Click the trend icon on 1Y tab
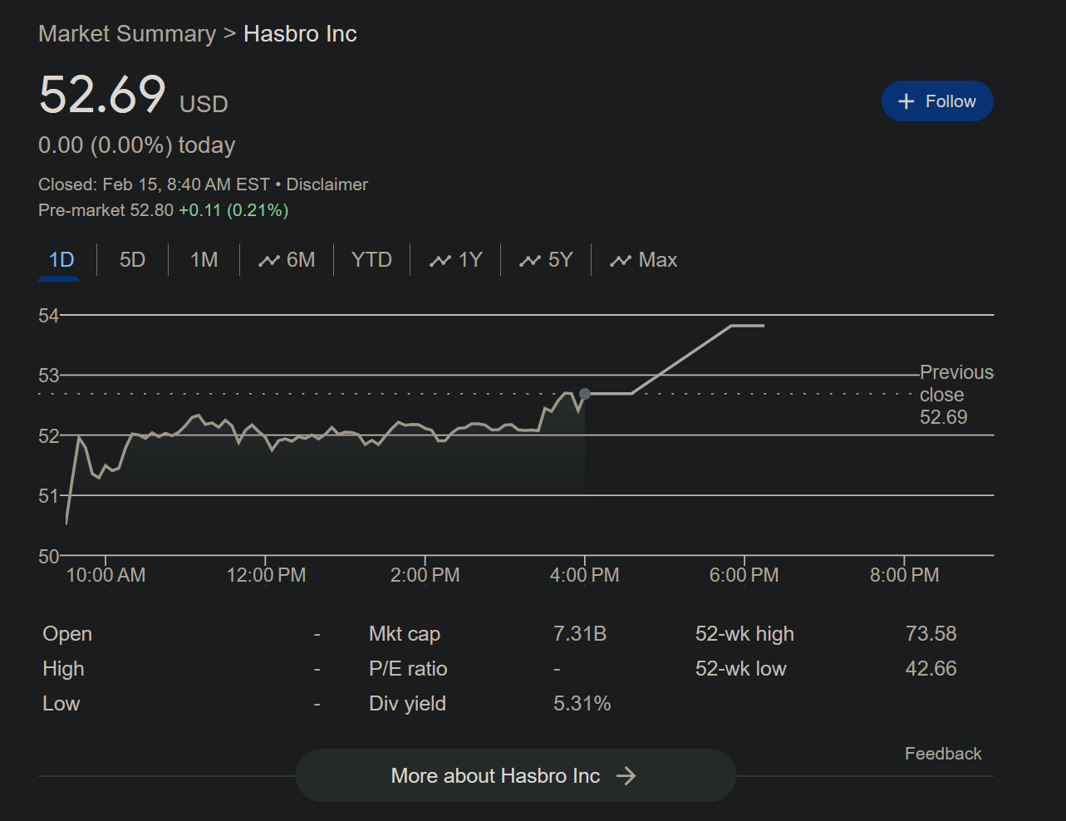Viewport: 1066px width, 821px height. pos(440,261)
